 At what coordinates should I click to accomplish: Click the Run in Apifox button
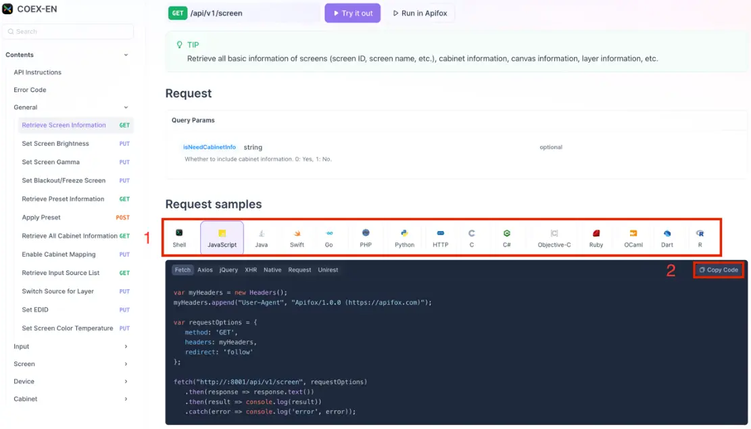click(x=420, y=13)
